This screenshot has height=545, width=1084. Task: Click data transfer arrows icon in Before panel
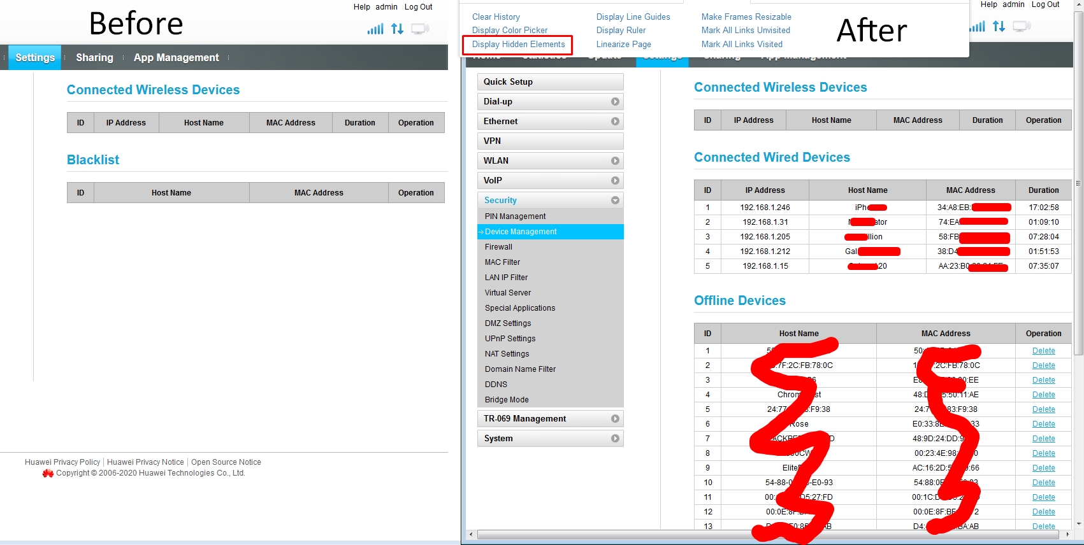tap(397, 29)
